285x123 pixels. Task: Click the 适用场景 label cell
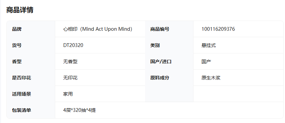click(31, 94)
